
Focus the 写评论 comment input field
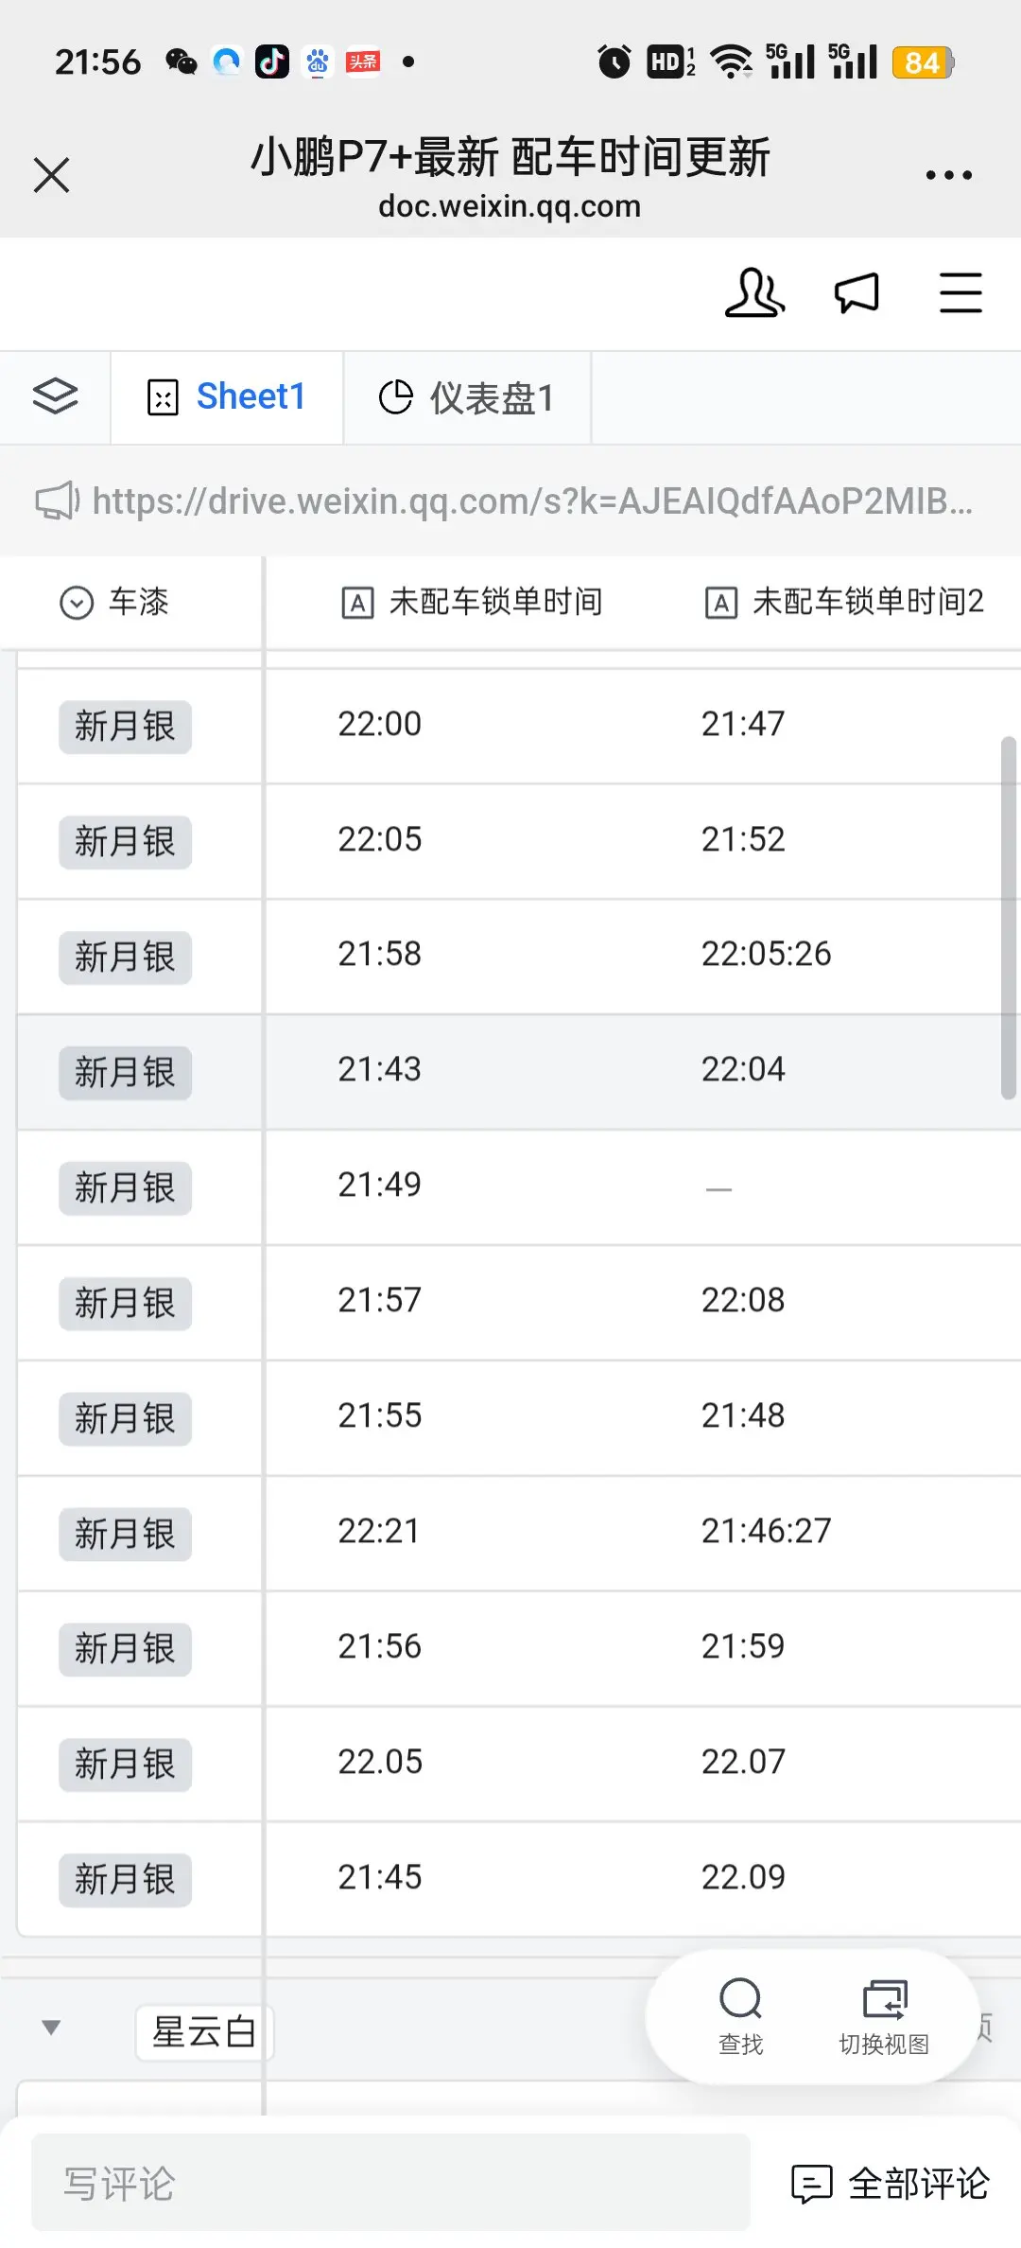pyautogui.click(x=390, y=2183)
